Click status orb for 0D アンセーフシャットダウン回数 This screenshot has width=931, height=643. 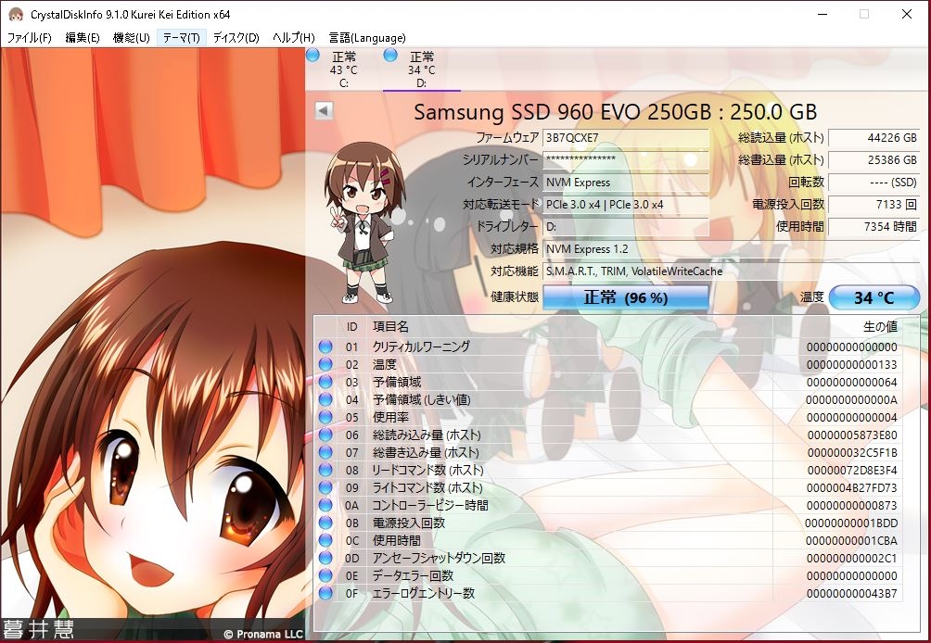[325, 558]
